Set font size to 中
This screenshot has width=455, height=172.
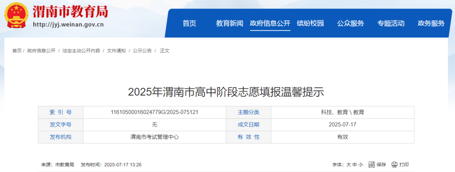(355, 165)
